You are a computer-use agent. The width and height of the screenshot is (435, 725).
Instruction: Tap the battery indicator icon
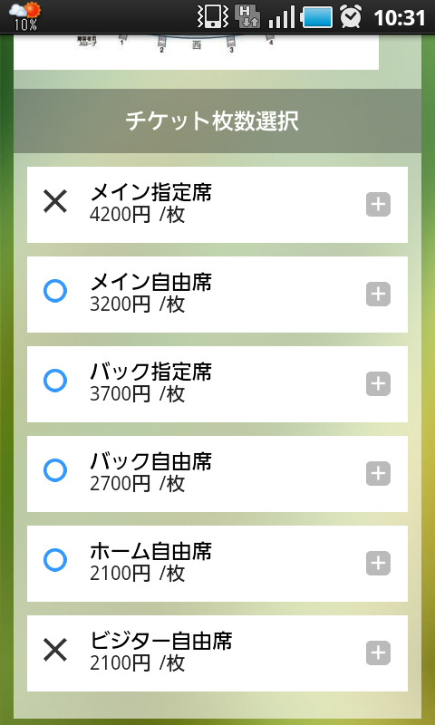point(316,17)
